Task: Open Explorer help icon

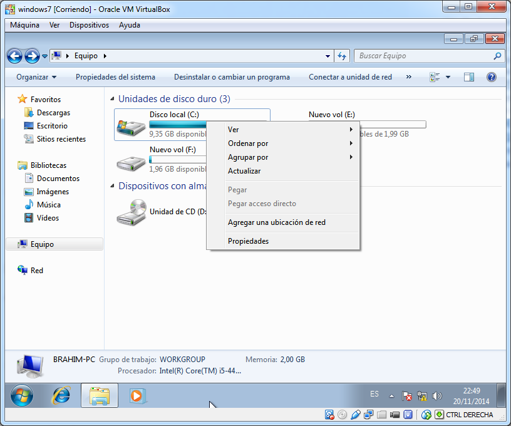Action: (x=491, y=77)
